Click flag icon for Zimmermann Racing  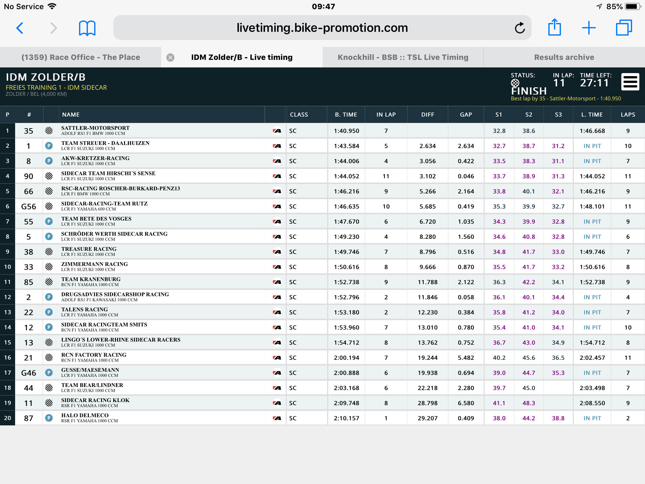click(x=49, y=267)
